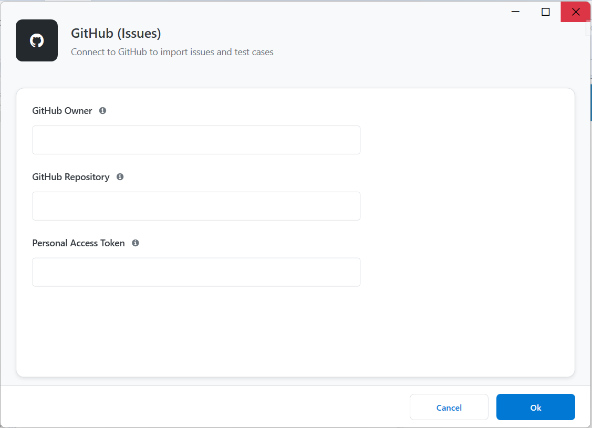
Task: Minimize the GitHub (Issues) dialog window
Action: click(x=515, y=12)
